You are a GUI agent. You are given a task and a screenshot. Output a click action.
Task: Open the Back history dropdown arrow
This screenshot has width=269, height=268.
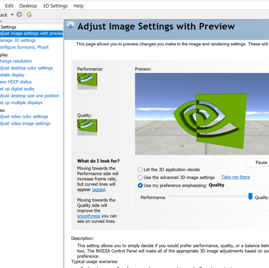tap(12, 15)
